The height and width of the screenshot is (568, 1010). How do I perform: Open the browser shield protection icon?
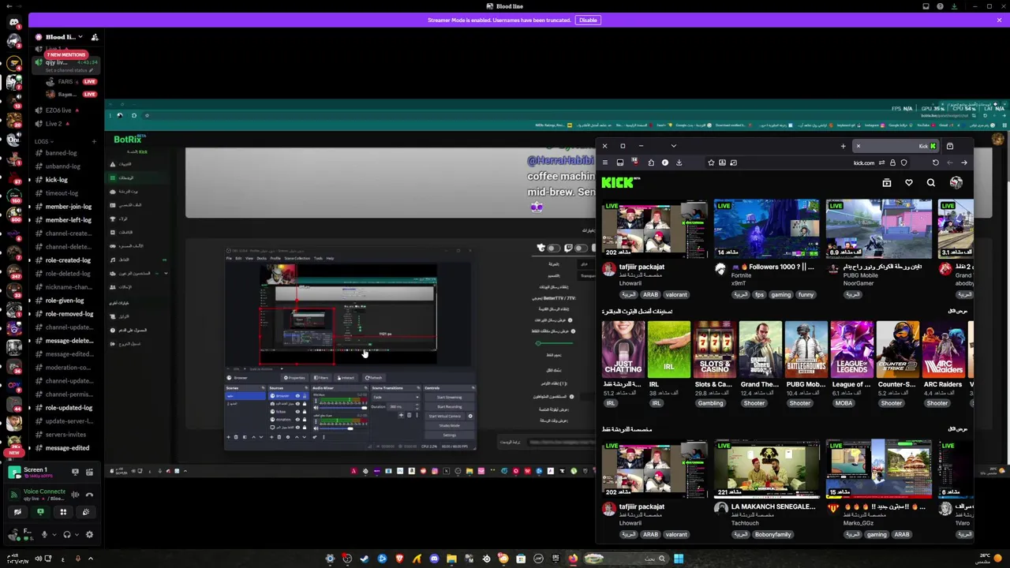click(x=903, y=163)
